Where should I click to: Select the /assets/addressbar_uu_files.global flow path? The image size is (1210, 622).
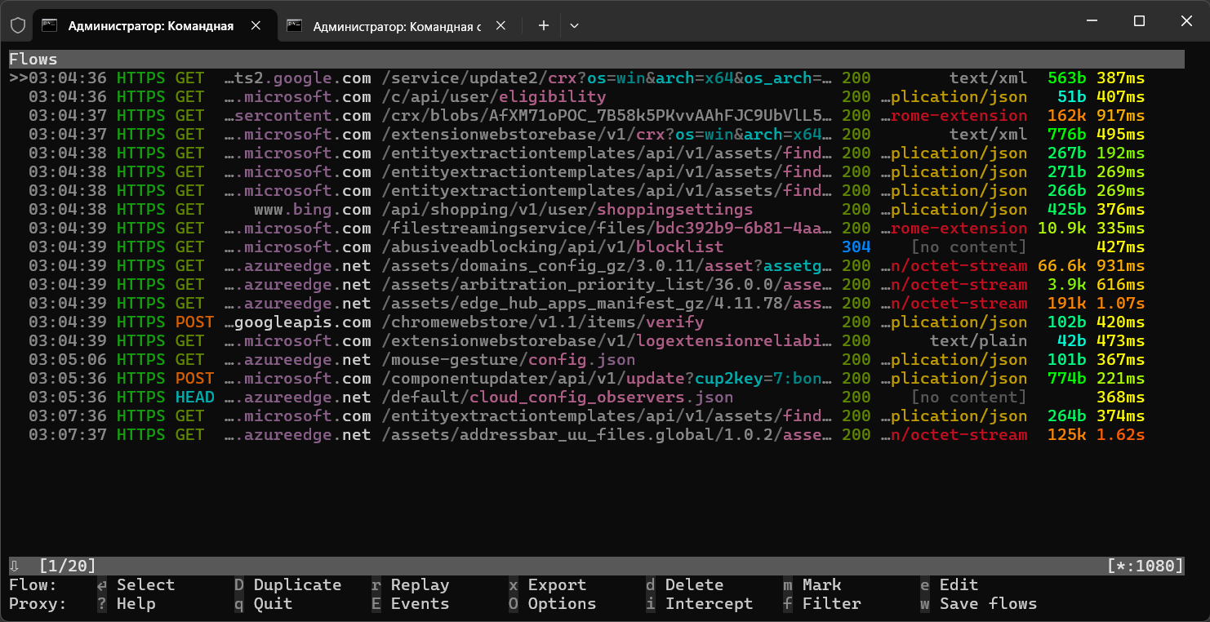[607, 435]
